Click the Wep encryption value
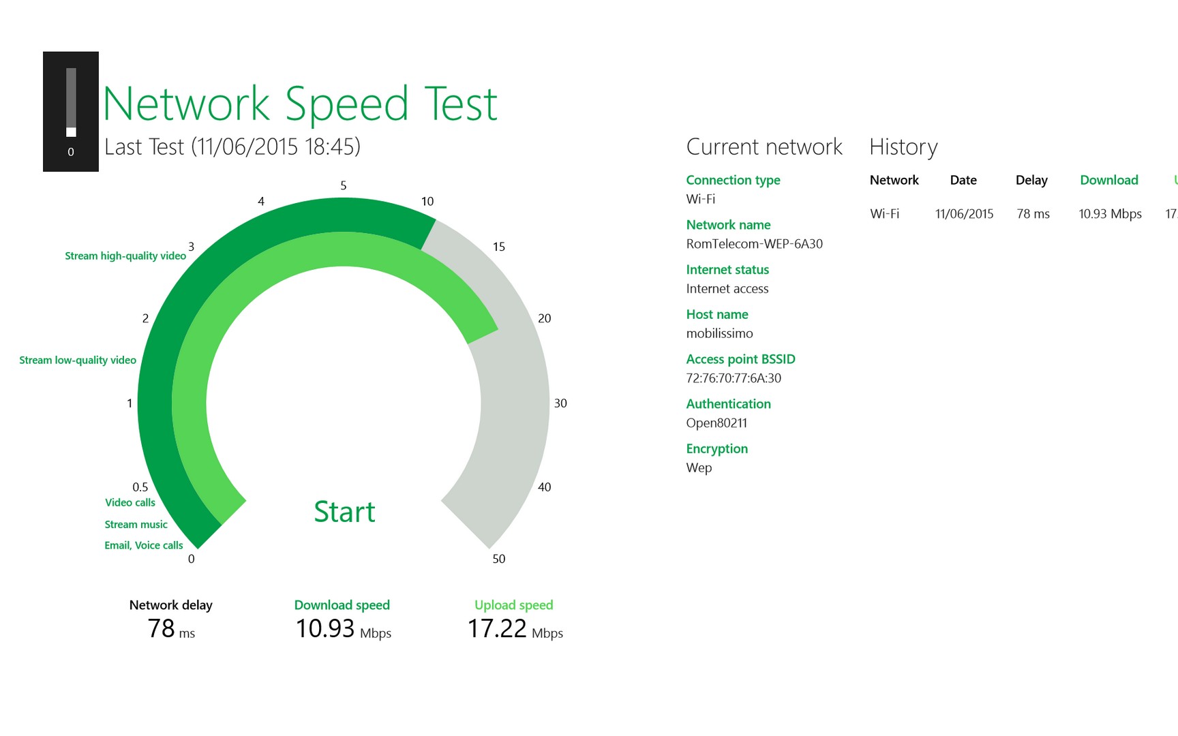Image resolution: width=1178 pixels, height=736 pixels. click(699, 468)
